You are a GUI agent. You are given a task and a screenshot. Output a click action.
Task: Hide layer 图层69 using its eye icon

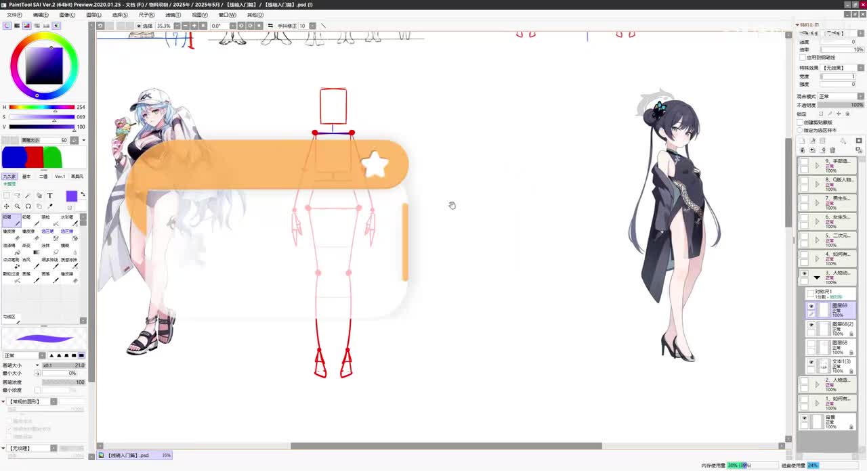811,307
